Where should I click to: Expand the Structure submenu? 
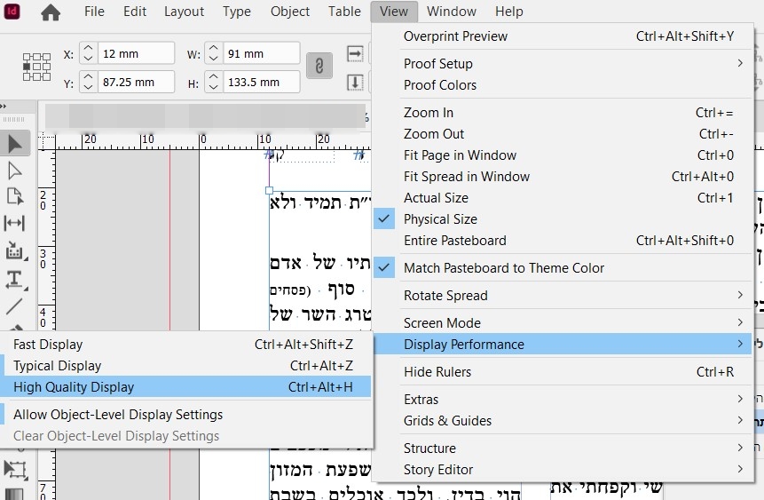pos(563,448)
